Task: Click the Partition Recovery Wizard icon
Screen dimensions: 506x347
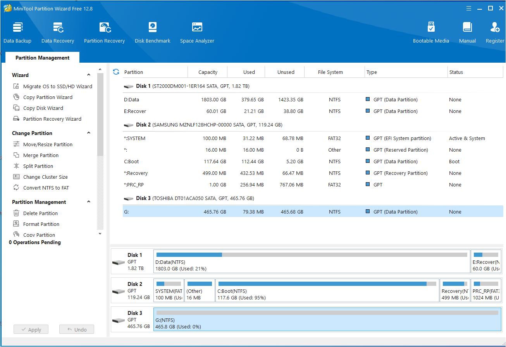Action: tap(16, 119)
